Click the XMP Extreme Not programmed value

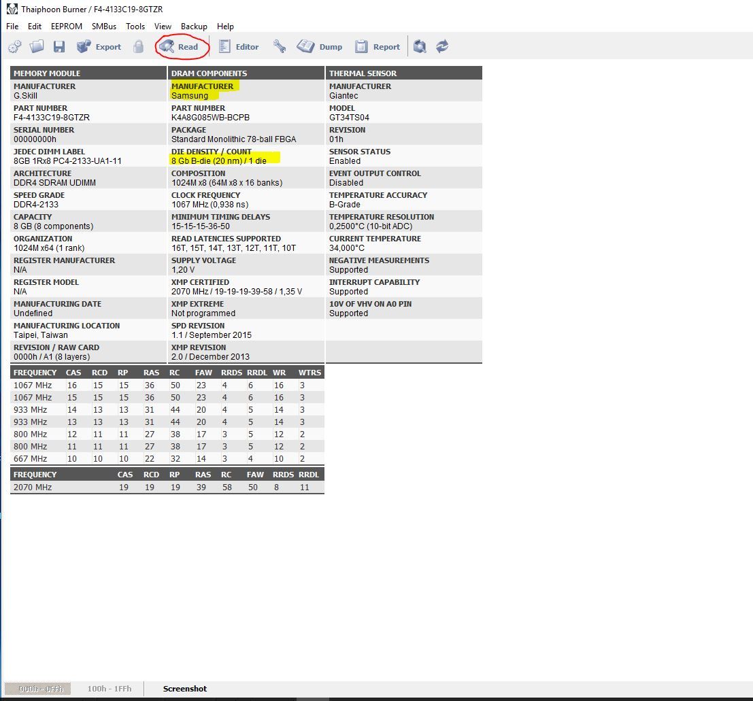coord(203,313)
